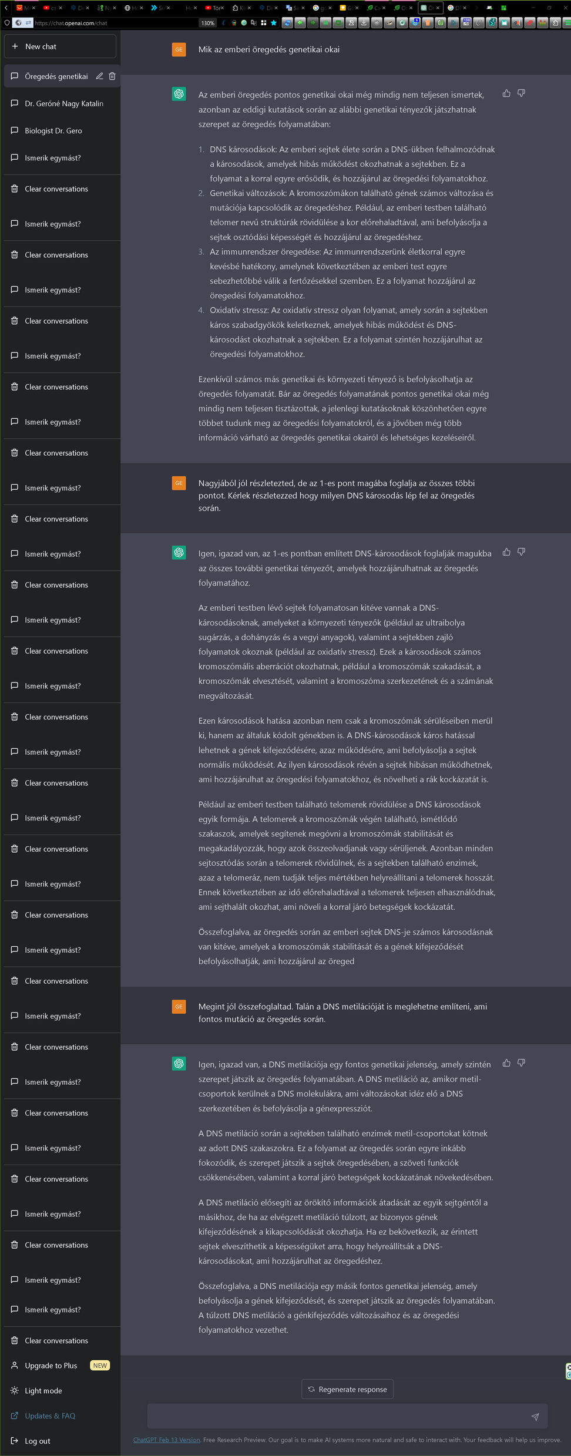Switch to Light mode

[43, 1391]
